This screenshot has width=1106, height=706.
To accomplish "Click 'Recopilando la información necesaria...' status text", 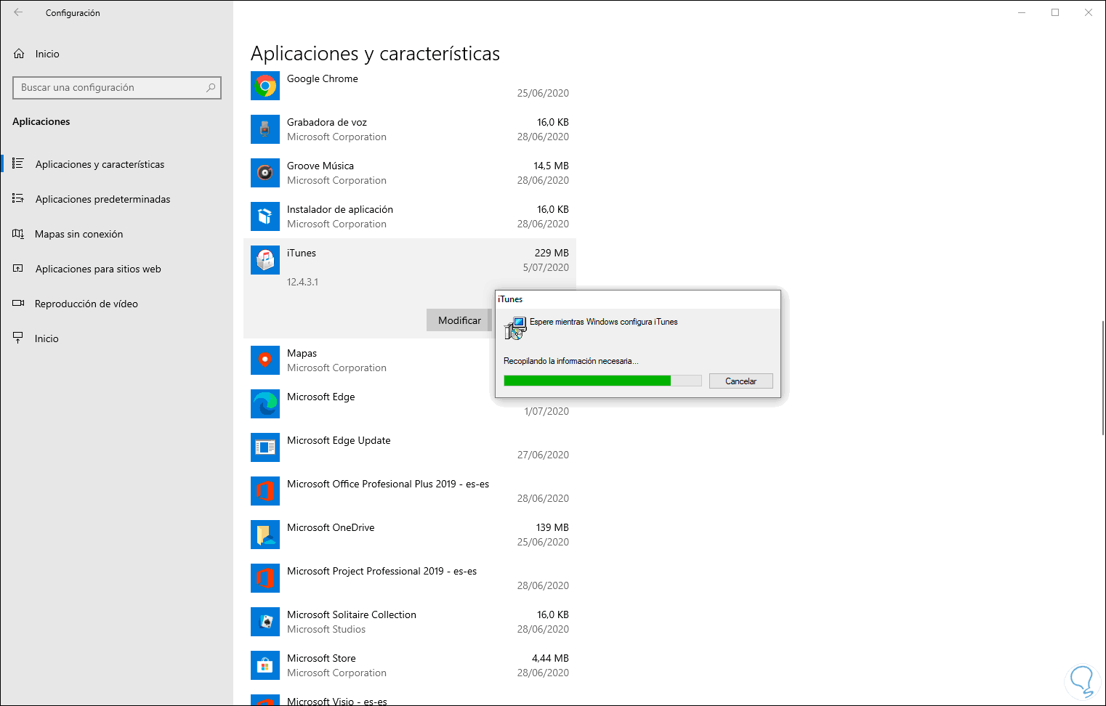I will click(571, 361).
